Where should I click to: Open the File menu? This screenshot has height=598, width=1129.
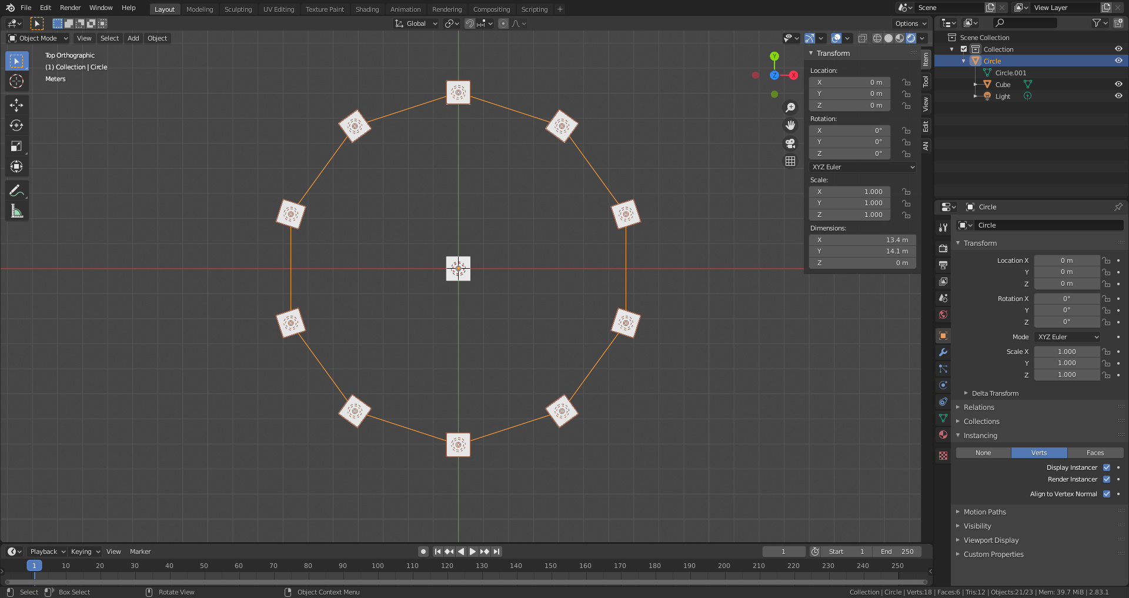click(26, 8)
